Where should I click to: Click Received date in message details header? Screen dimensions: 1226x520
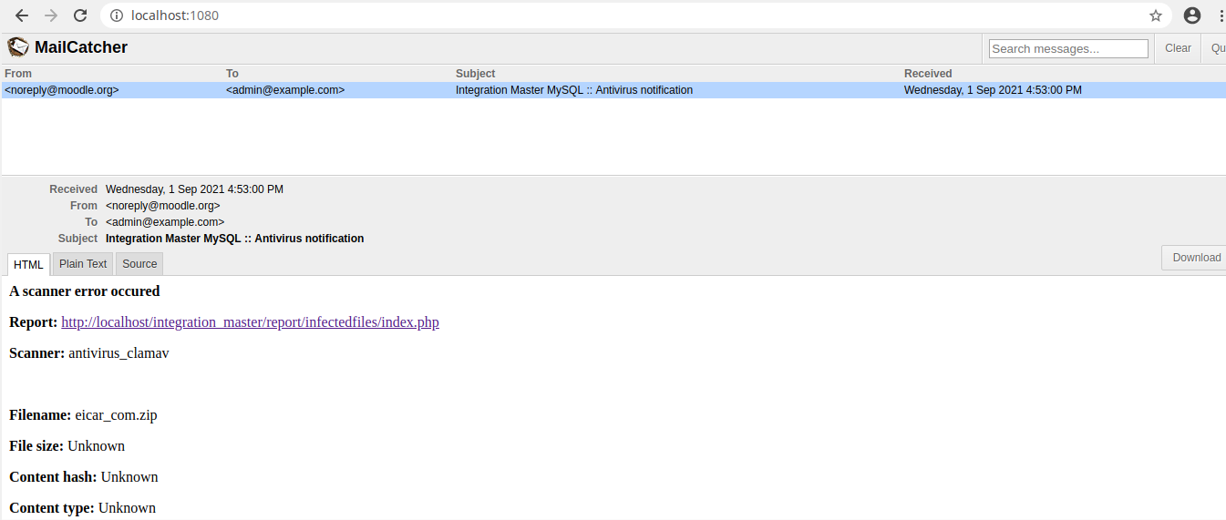click(194, 189)
